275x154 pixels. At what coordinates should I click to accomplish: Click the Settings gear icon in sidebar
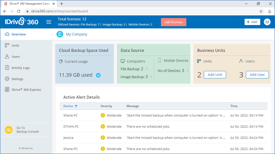[7, 79]
